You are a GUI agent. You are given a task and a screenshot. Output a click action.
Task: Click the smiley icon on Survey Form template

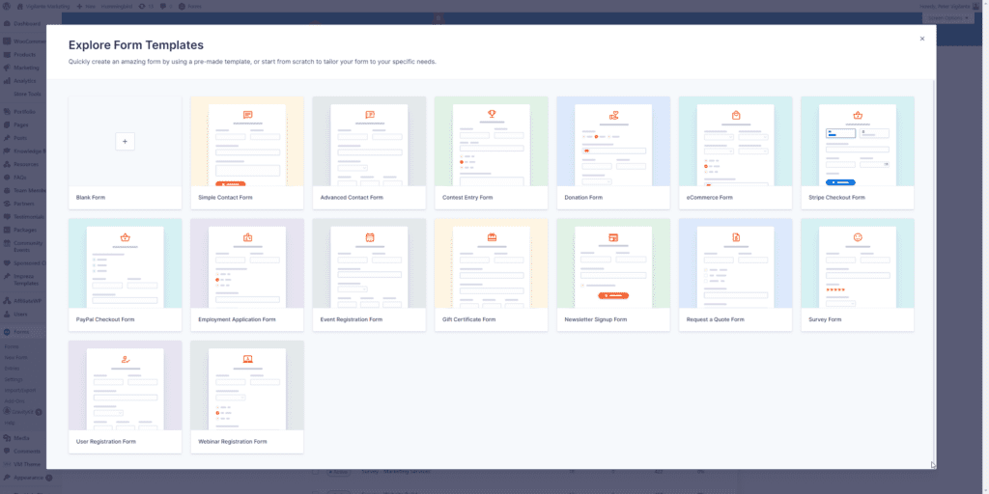[x=858, y=236]
